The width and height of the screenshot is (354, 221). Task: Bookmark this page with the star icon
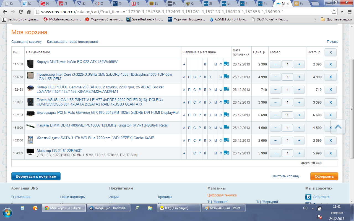click(x=334, y=12)
